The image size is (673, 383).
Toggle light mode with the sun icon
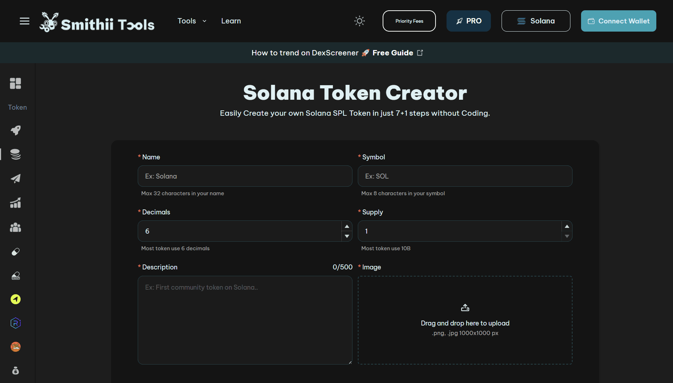(x=359, y=21)
